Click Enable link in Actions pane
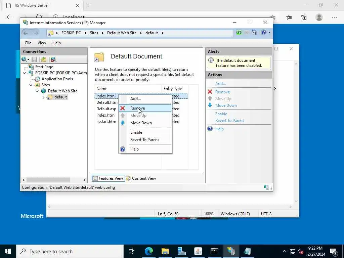The height and width of the screenshot is (258, 344). click(x=221, y=114)
